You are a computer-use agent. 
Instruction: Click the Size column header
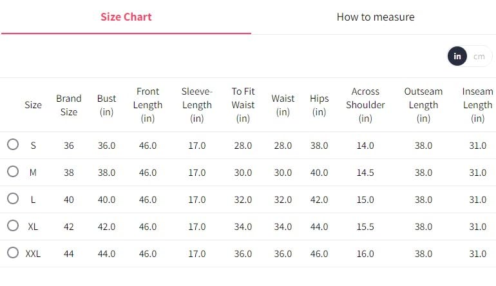coord(33,105)
